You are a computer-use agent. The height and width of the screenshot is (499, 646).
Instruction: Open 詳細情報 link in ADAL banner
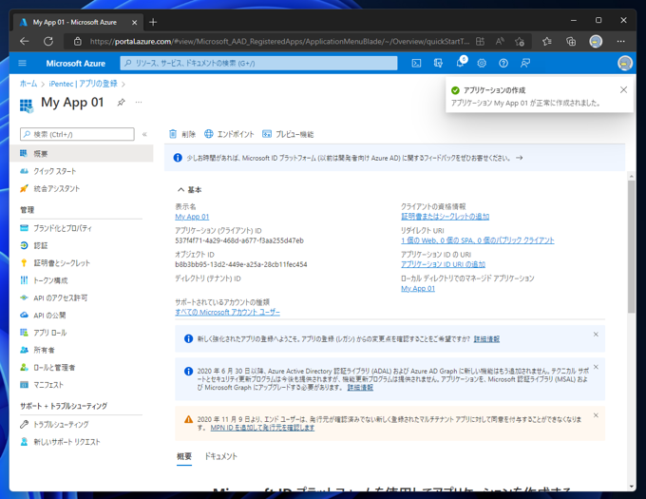(360, 388)
